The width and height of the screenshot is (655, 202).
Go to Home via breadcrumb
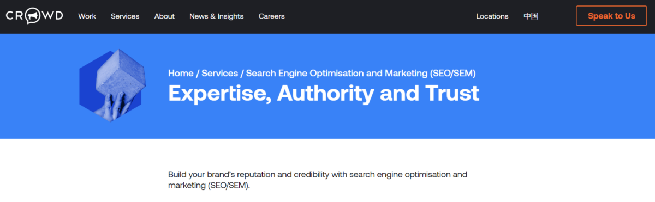[x=181, y=73]
